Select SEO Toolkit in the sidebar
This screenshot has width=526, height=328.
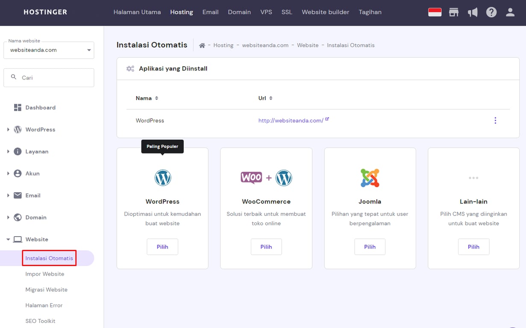[40, 321]
